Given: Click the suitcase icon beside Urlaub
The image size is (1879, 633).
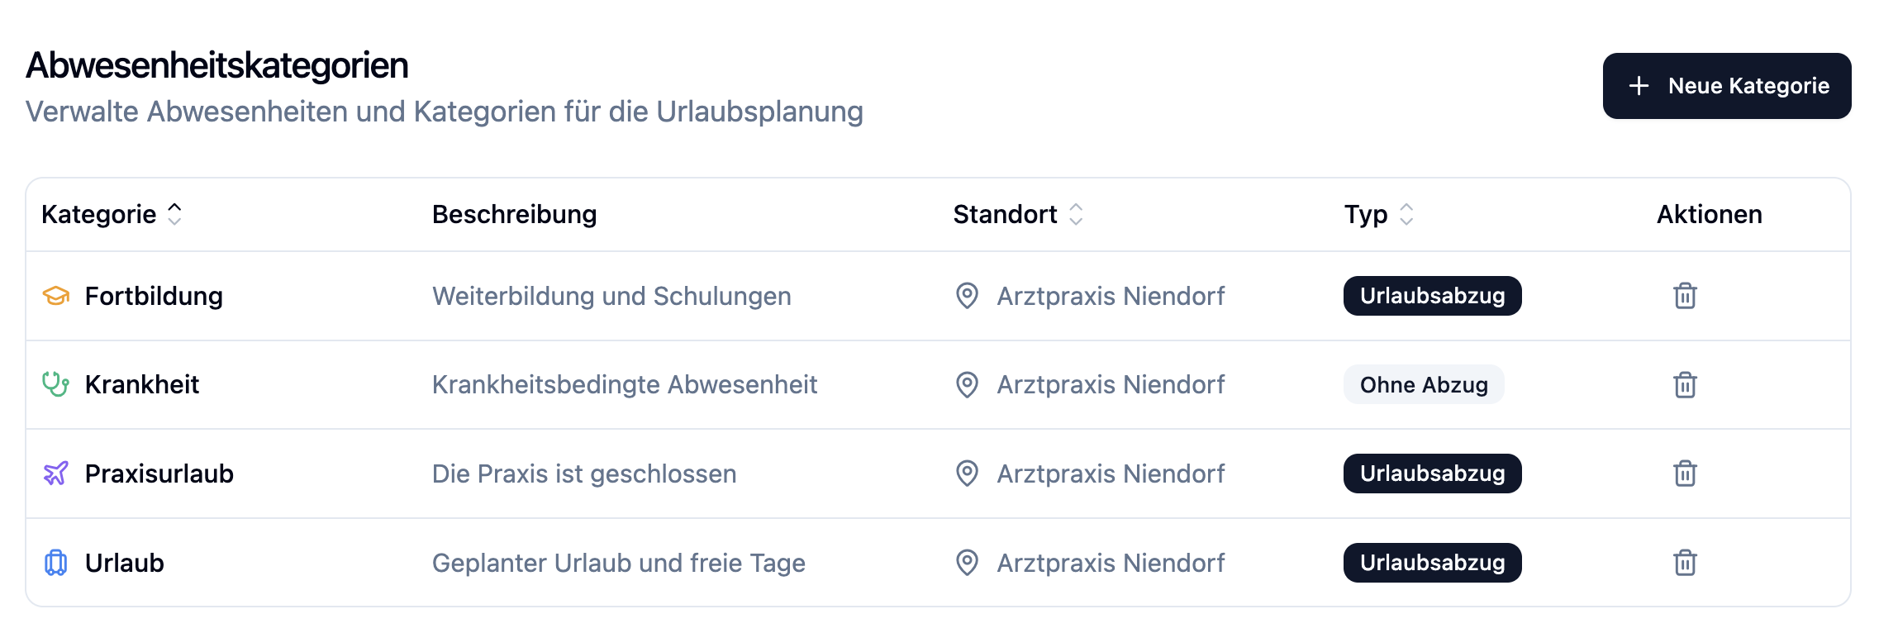Looking at the screenshot, I should tap(56, 563).
